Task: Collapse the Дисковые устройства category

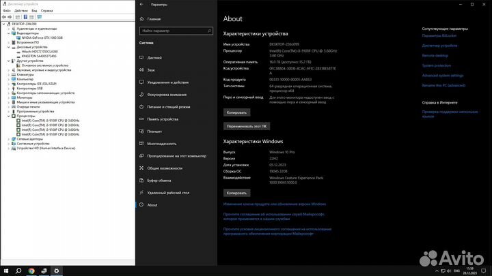Action: 9,47
